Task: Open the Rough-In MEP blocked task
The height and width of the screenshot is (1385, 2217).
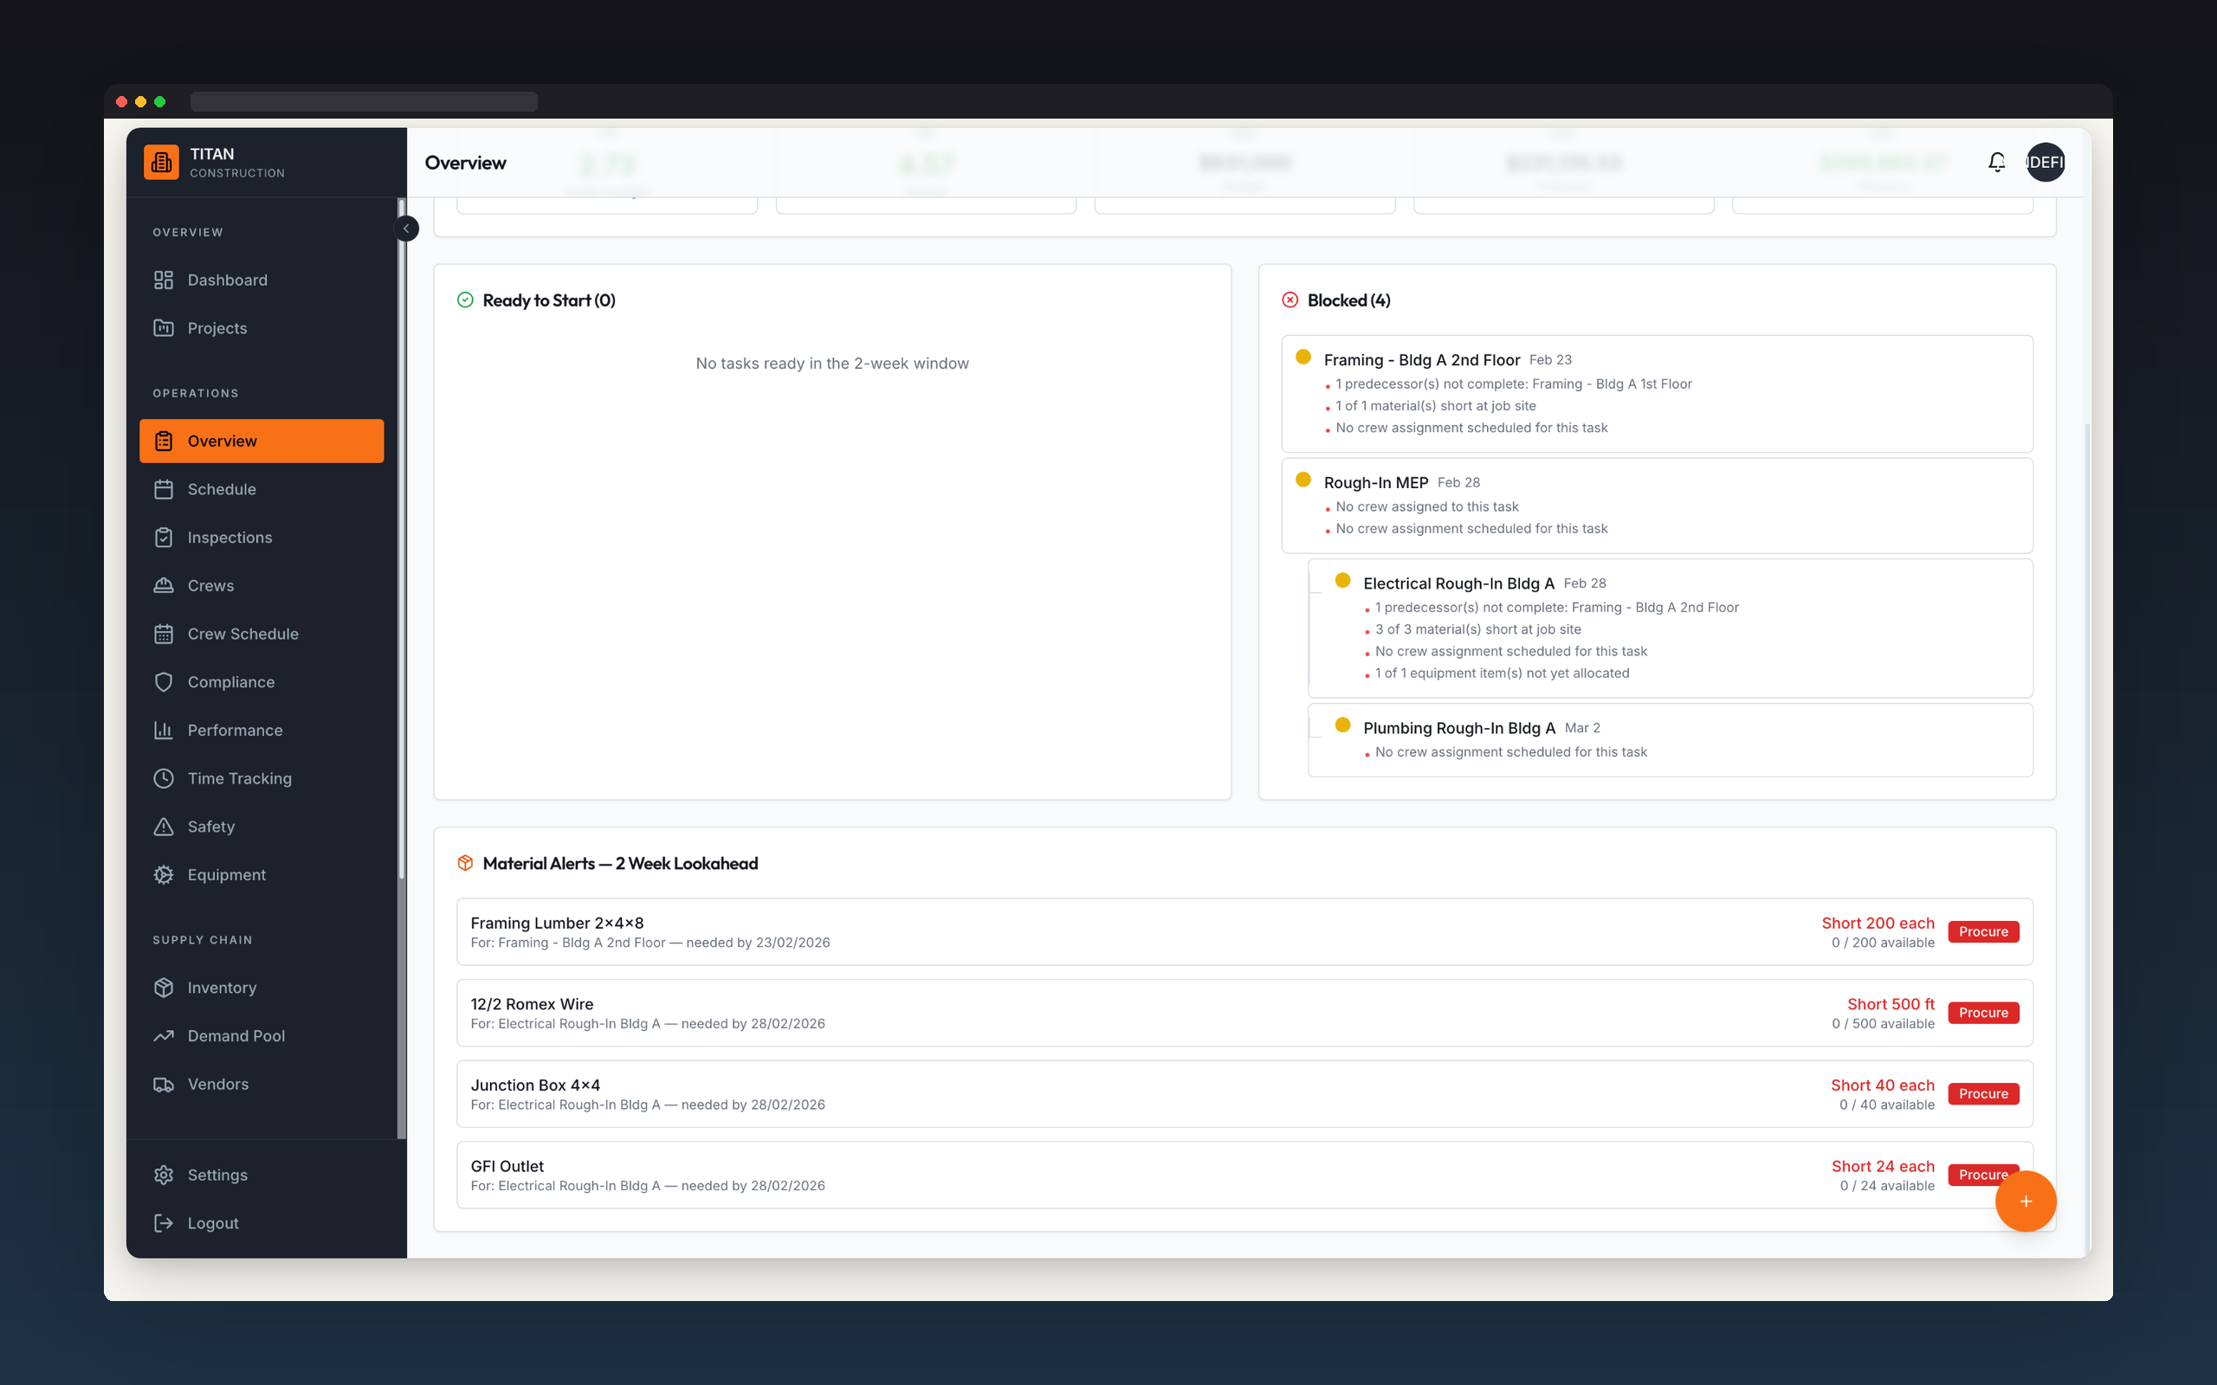Action: [1658, 506]
